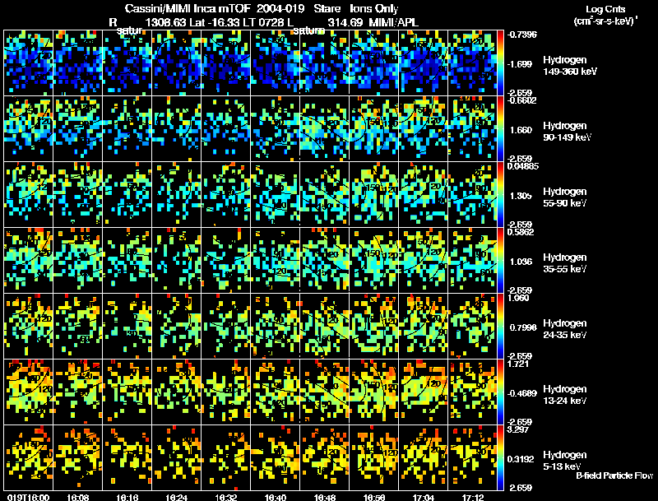Select the 35-55 keV image panel at 16:08
Screen dimensions: 658x501
point(77,261)
